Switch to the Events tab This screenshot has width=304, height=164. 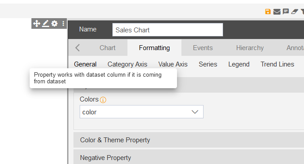click(x=203, y=48)
